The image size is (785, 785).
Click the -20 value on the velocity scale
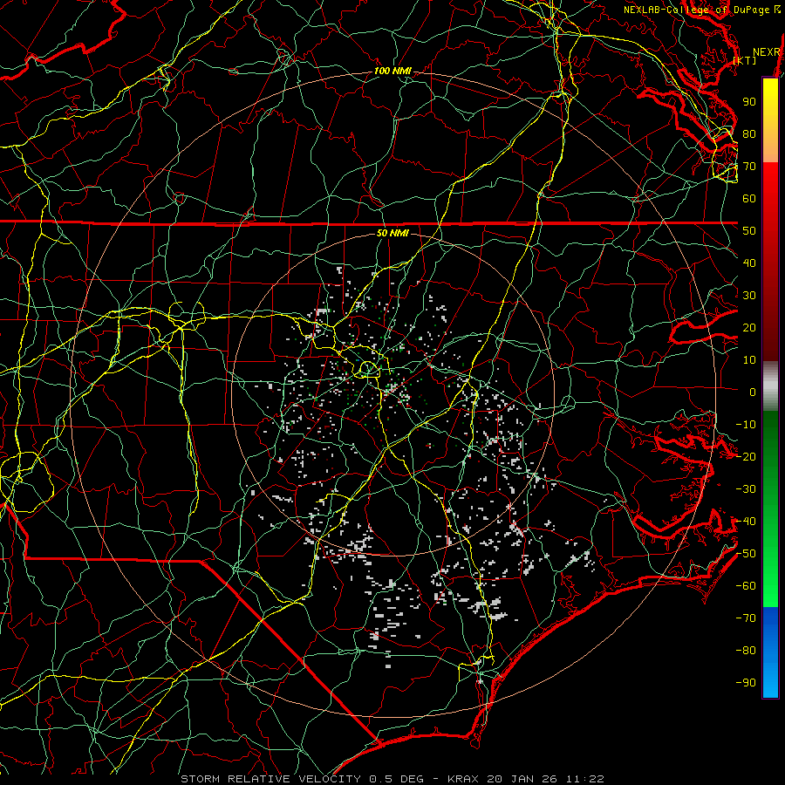point(746,457)
